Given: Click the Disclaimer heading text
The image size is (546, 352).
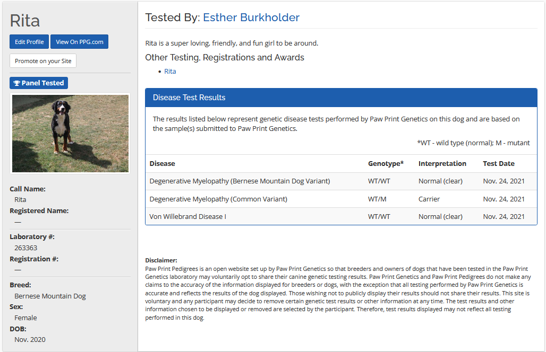Looking at the screenshot, I should coord(161,260).
